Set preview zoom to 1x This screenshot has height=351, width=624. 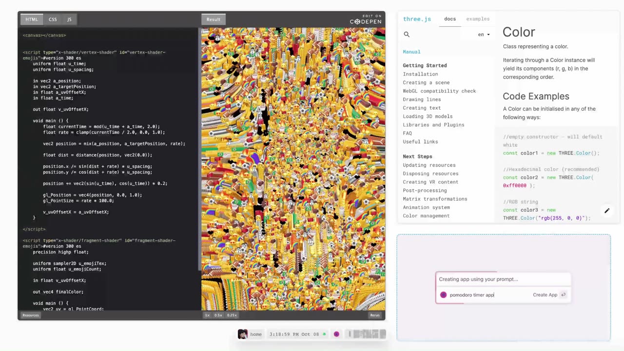coord(207,315)
